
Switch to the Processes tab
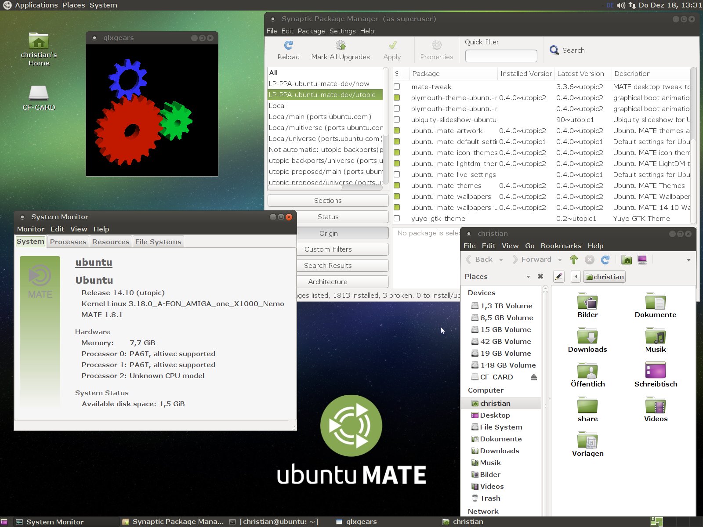(x=68, y=242)
